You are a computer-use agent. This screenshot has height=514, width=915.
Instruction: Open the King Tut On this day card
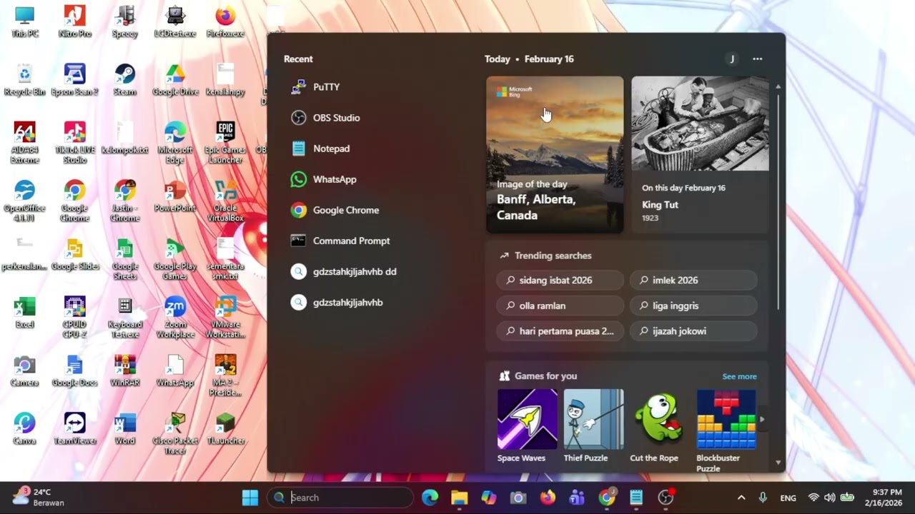coord(701,155)
